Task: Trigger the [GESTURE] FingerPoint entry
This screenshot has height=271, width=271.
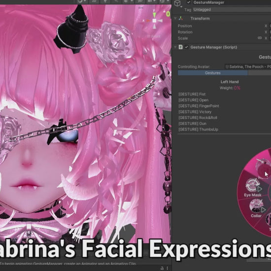Action: coord(199,106)
